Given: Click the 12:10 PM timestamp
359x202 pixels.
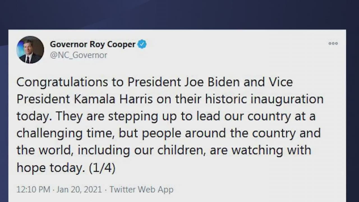Looking at the screenshot, I should pos(33,189).
